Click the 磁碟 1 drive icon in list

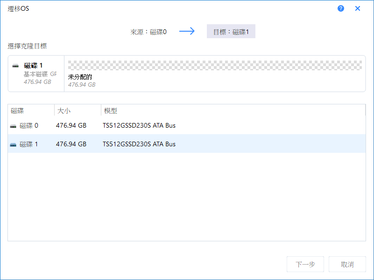click(x=13, y=144)
